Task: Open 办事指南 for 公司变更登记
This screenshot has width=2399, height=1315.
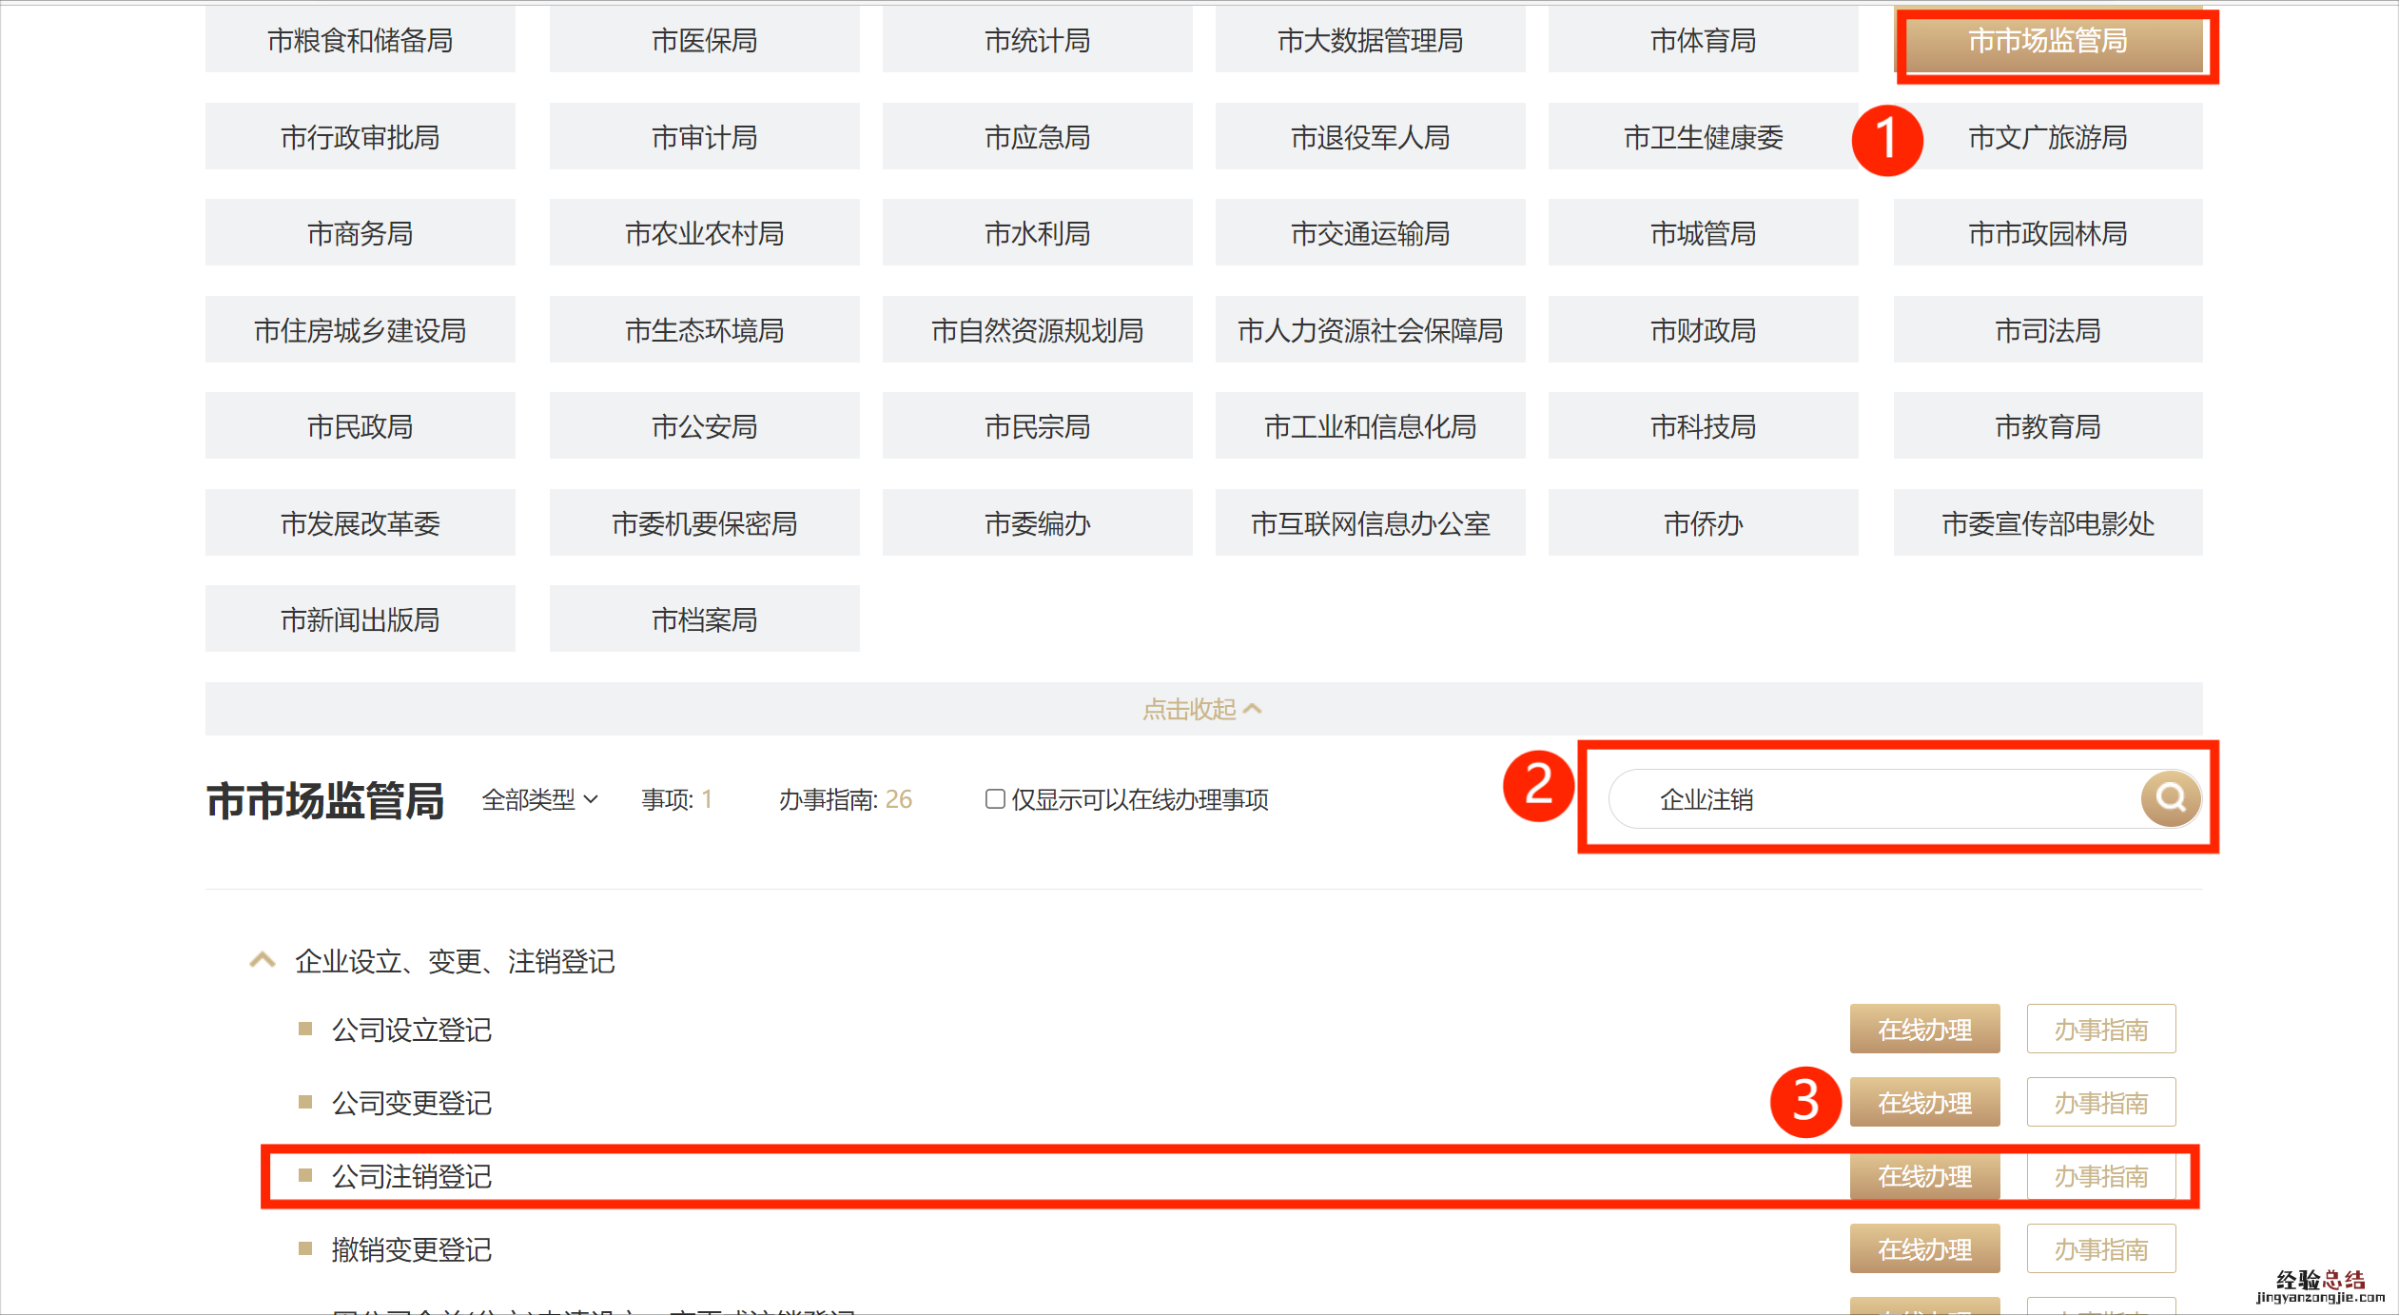Action: click(2100, 1103)
